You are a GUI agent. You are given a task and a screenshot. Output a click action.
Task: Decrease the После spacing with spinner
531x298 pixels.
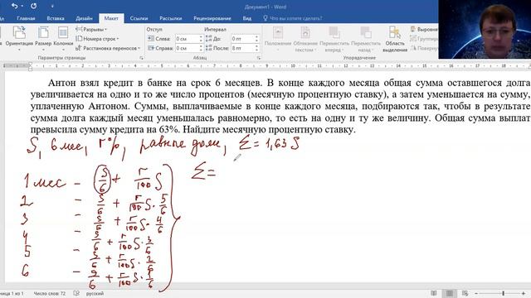point(256,50)
